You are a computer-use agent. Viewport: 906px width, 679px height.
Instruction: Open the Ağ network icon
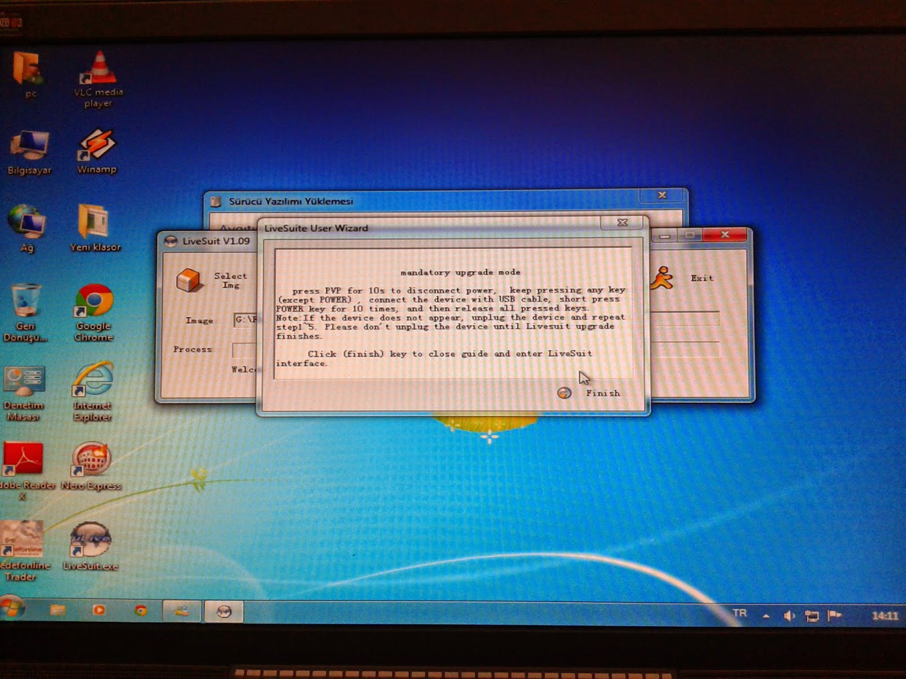pyautogui.click(x=27, y=228)
